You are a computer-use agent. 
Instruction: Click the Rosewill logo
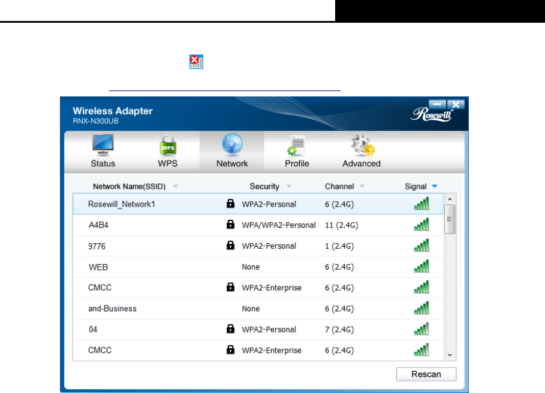[x=432, y=114]
